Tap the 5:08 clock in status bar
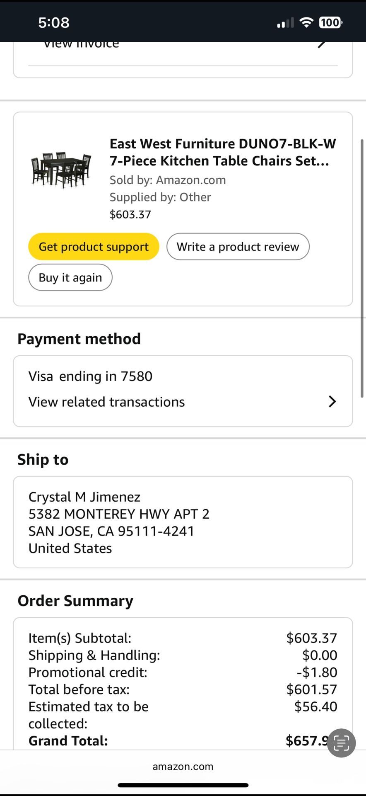Viewport: 366px width, 796px height. click(54, 22)
